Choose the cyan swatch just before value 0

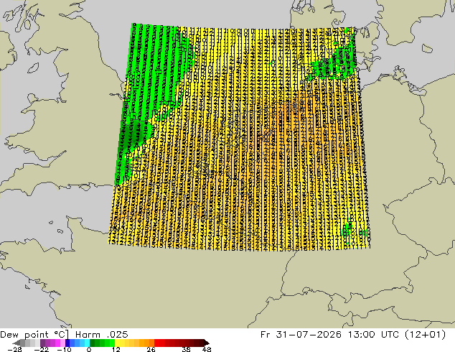click(87, 343)
